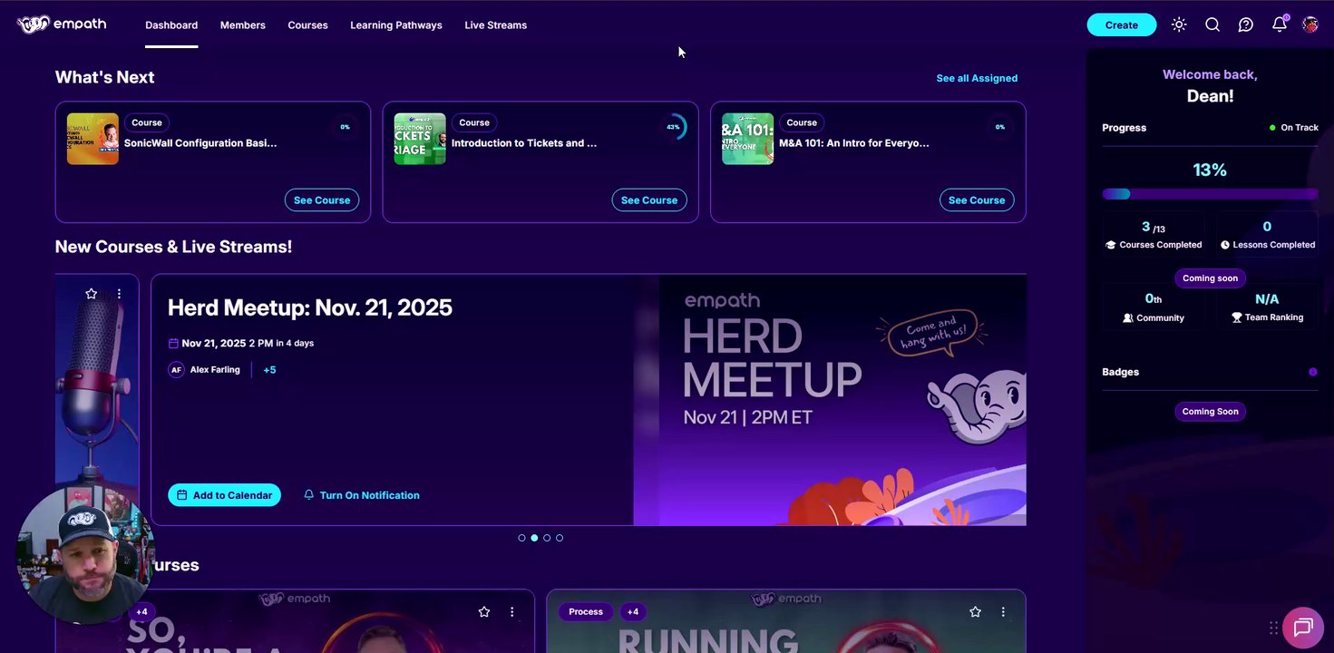Select the first carousel dot
The width and height of the screenshot is (1334, 653).
521,538
